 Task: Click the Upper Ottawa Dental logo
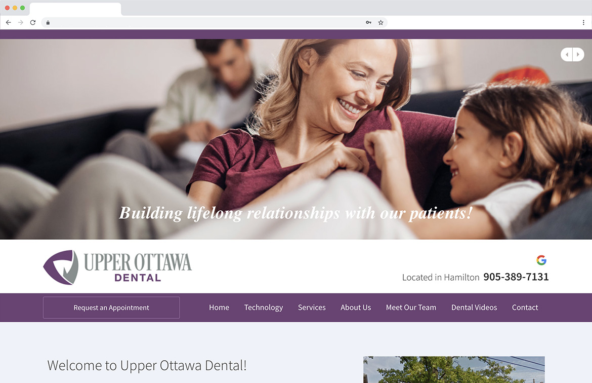point(117,267)
